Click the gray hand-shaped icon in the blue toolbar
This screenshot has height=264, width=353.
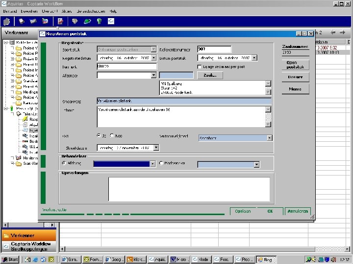(x=6, y=22)
